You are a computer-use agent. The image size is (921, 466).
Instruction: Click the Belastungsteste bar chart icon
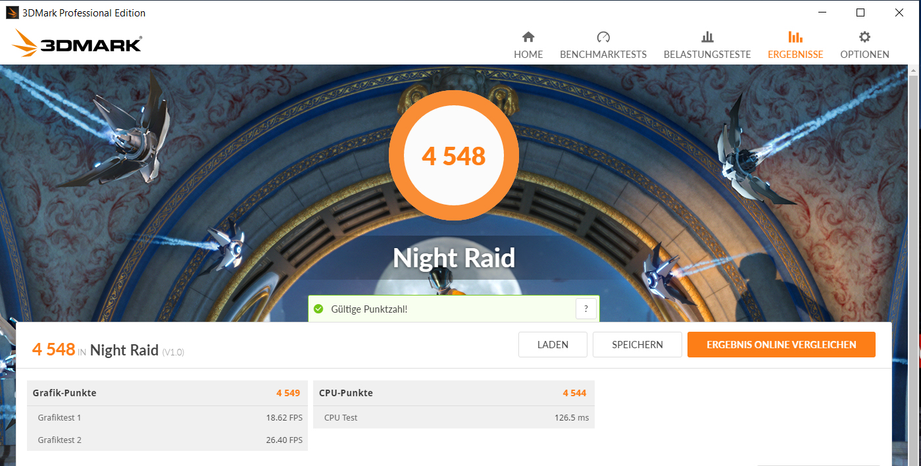pyautogui.click(x=707, y=37)
